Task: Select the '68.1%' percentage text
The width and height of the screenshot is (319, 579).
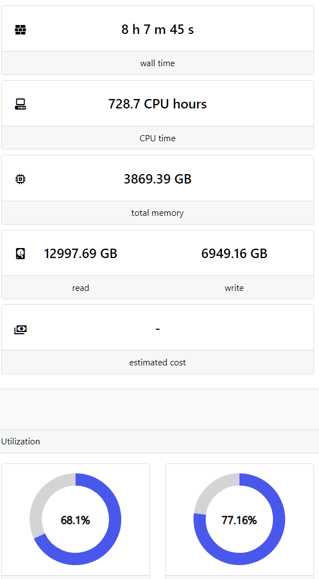Action: (x=76, y=520)
